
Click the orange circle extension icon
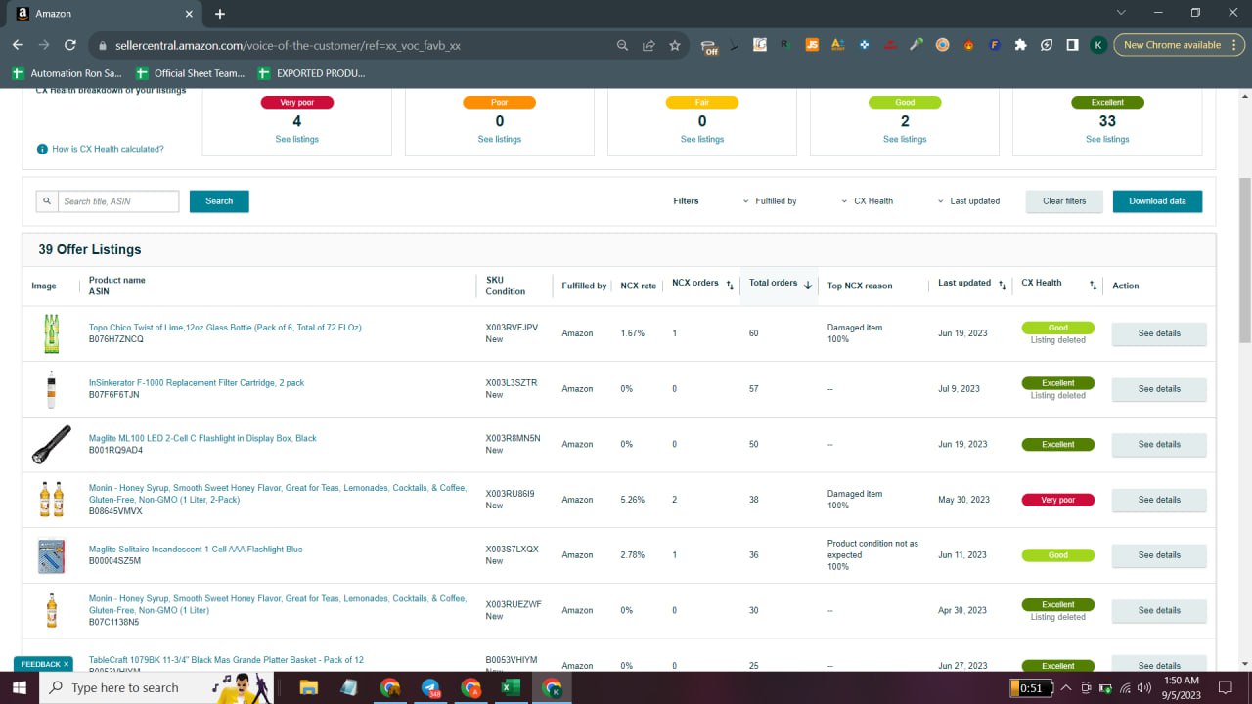click(943, 45)
